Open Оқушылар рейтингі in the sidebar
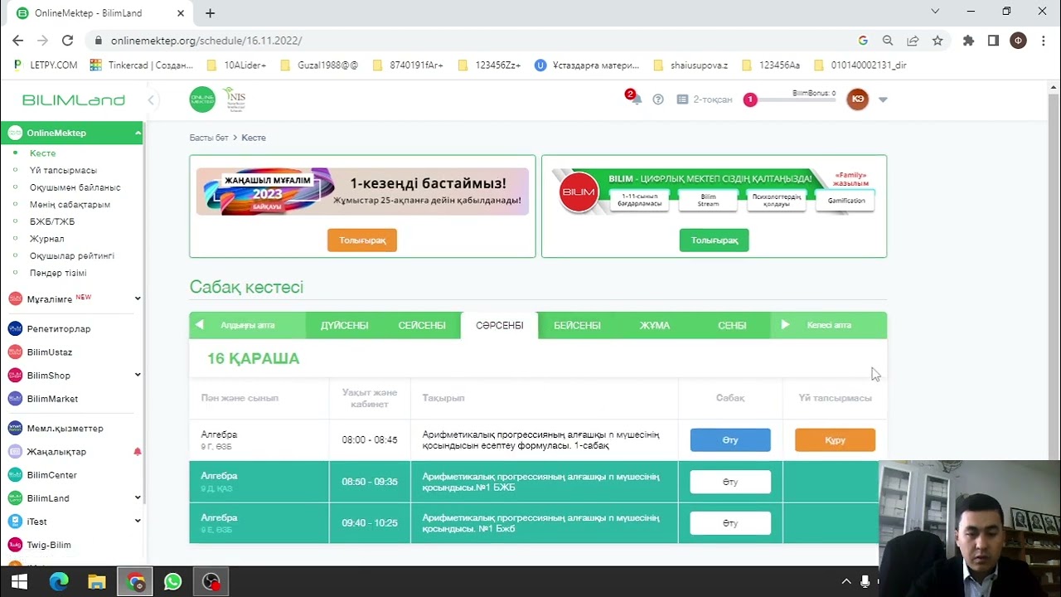1061x597 pixels. coord(72,256)
